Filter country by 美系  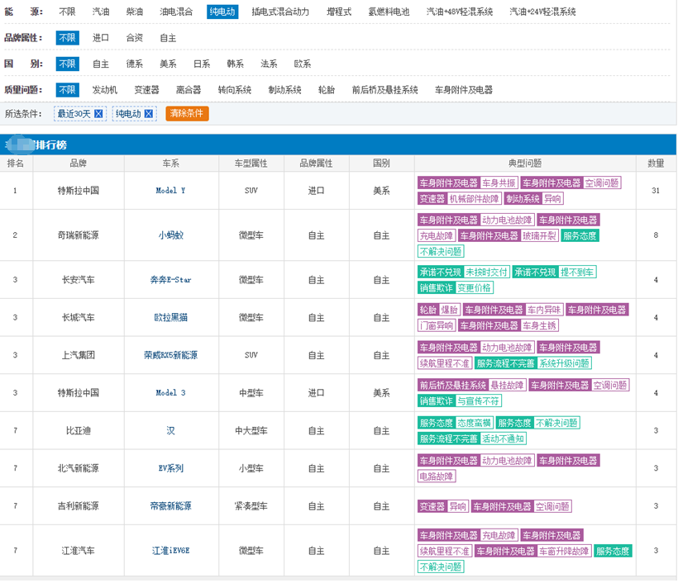[x=168, y=64]
